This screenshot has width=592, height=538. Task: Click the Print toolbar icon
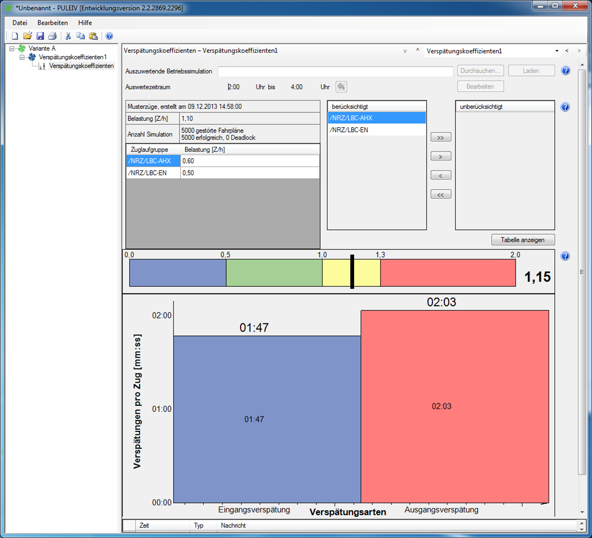(x=52, y=36)
